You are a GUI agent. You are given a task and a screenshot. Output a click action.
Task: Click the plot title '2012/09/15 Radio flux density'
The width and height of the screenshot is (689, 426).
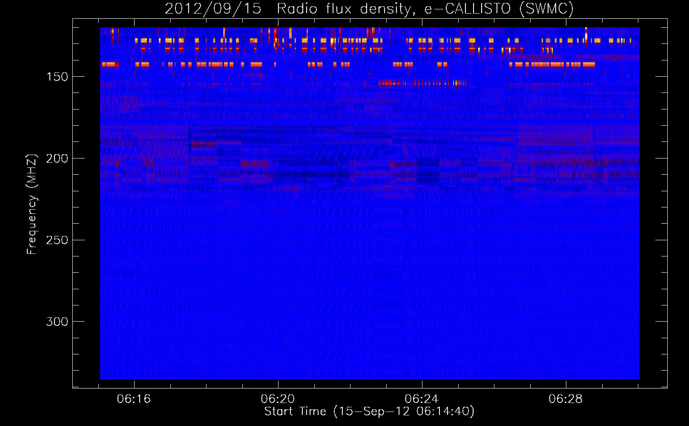pyautogui.click(x=290, y=9)
